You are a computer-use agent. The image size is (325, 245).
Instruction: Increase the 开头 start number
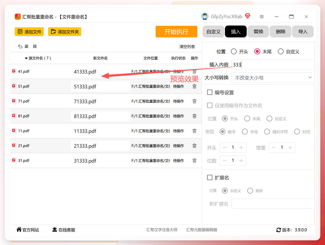(241, 148)
